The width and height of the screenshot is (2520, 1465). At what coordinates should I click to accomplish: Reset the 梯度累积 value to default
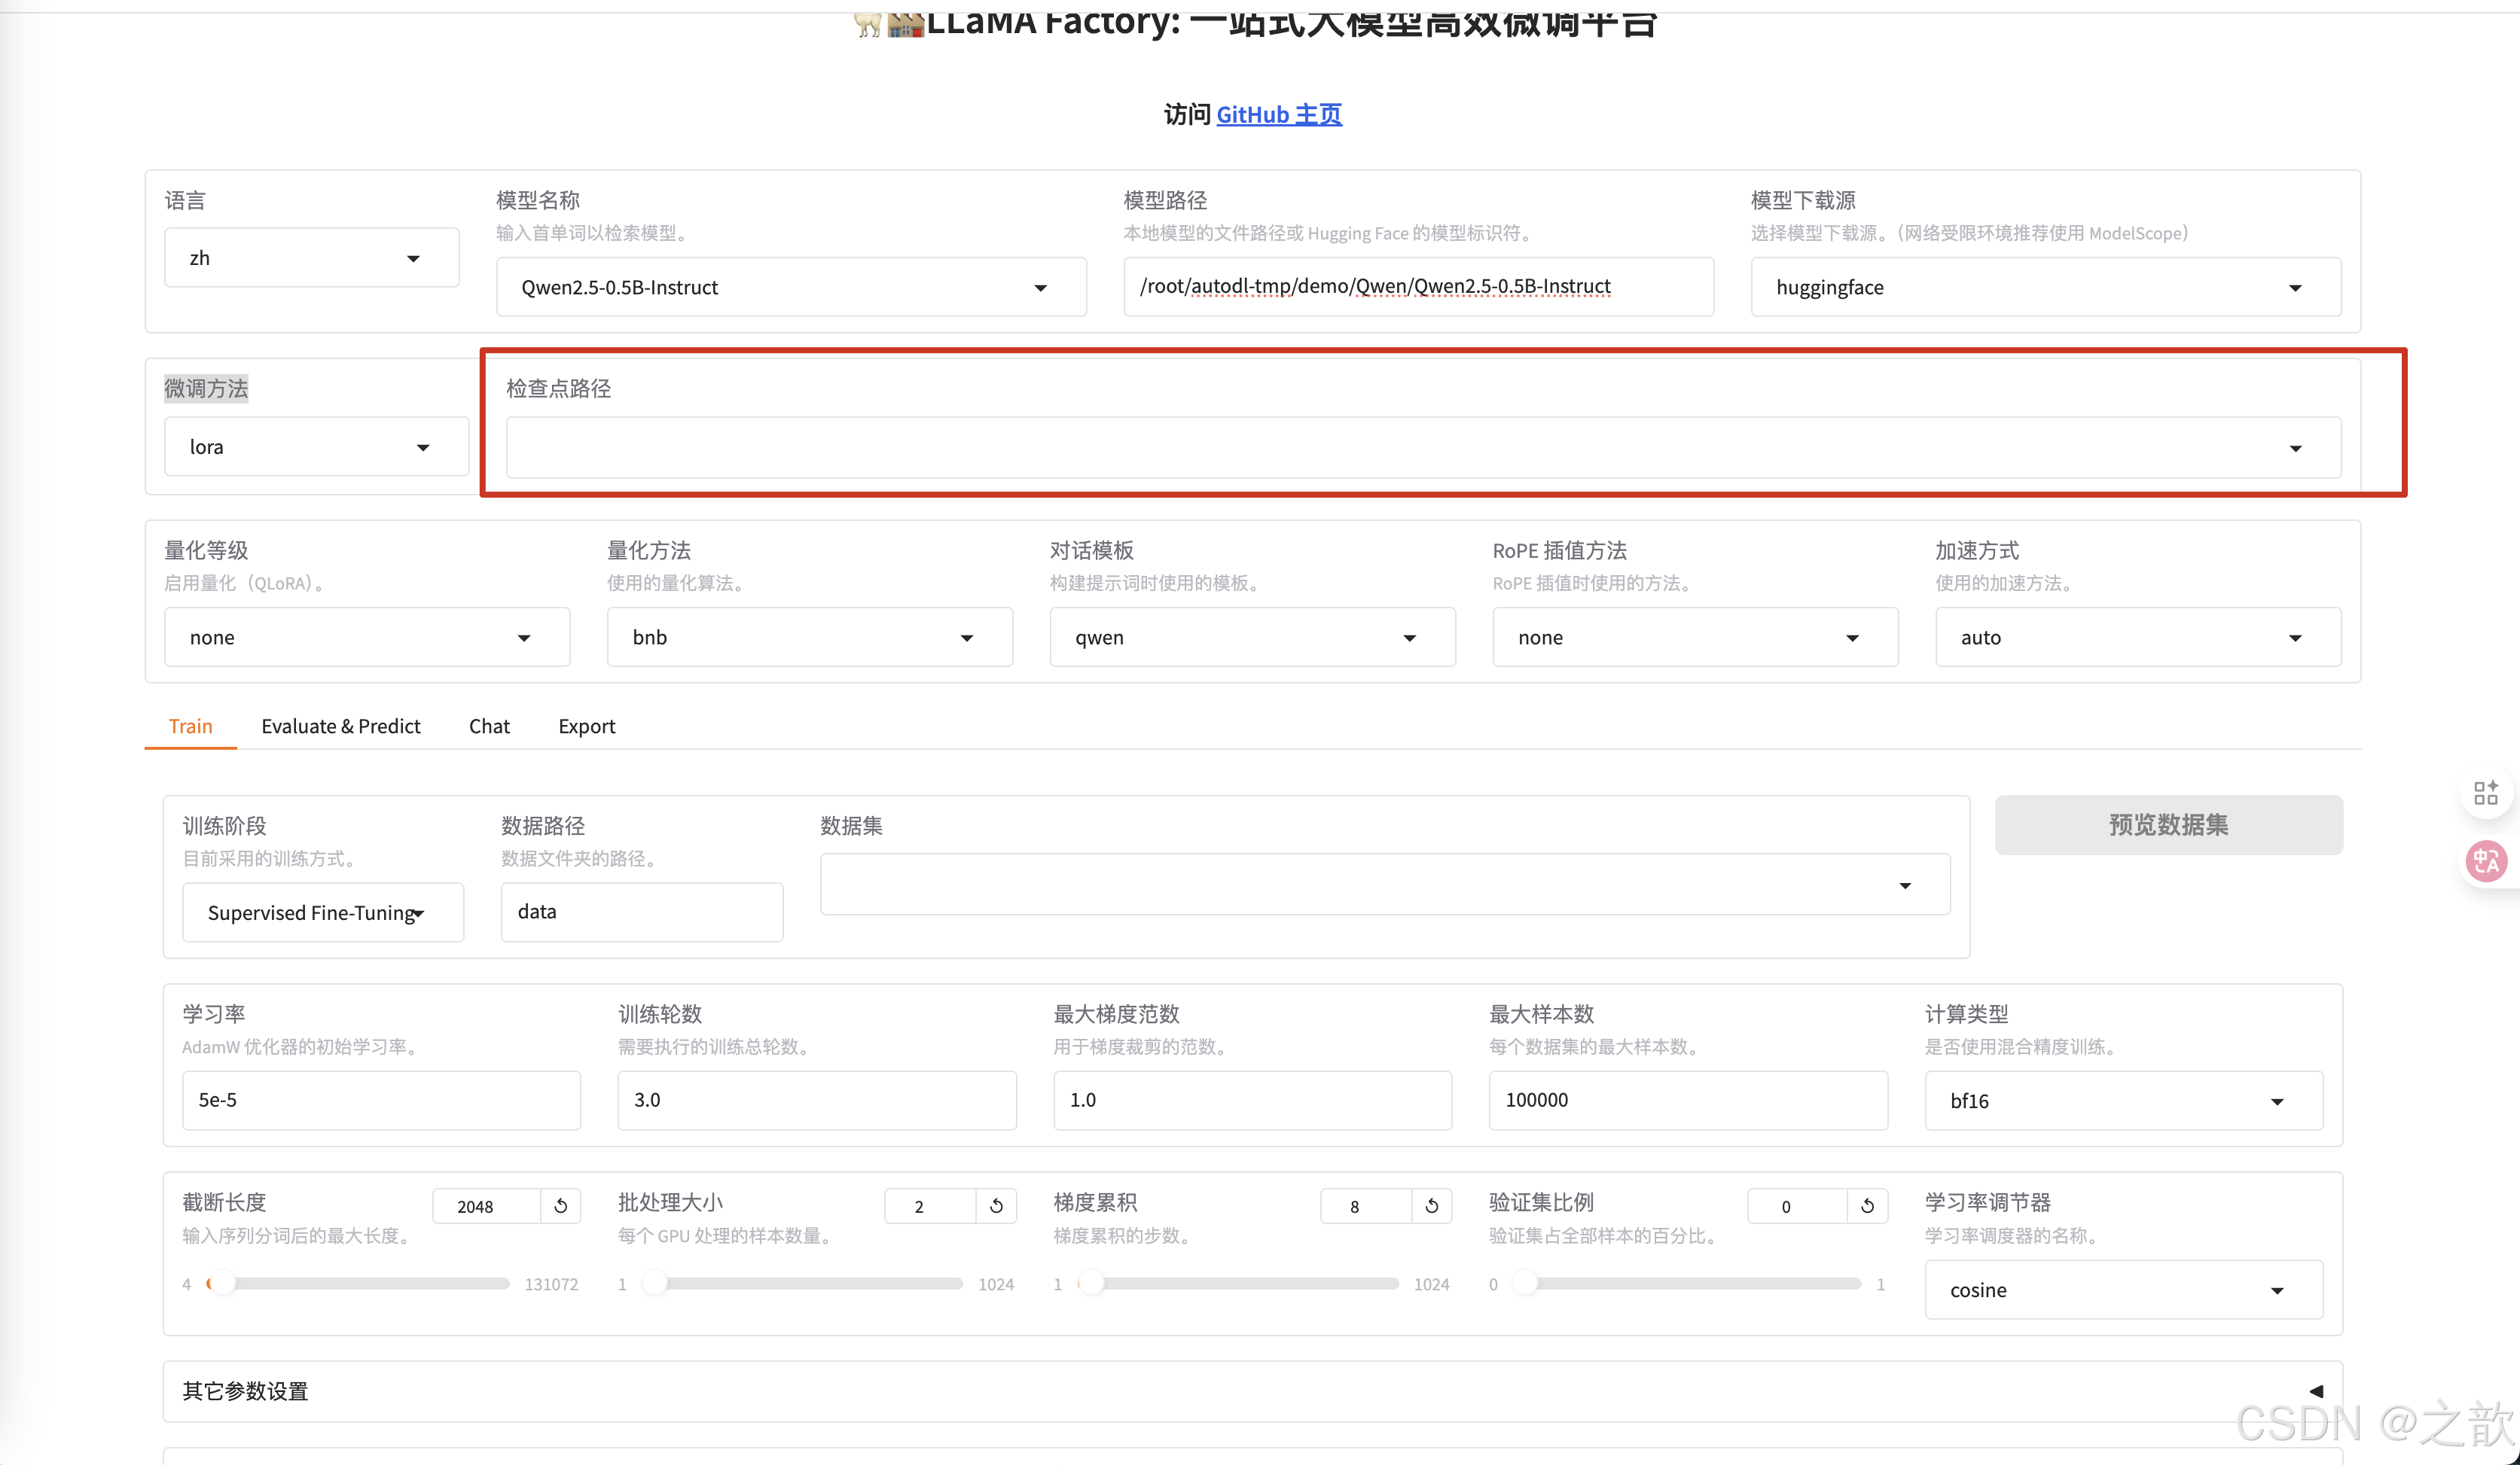pyautogui.click(x=1432, y=1206)
